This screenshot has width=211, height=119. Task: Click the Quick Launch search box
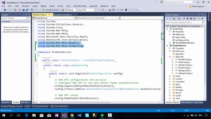click(x=180, y=2)
